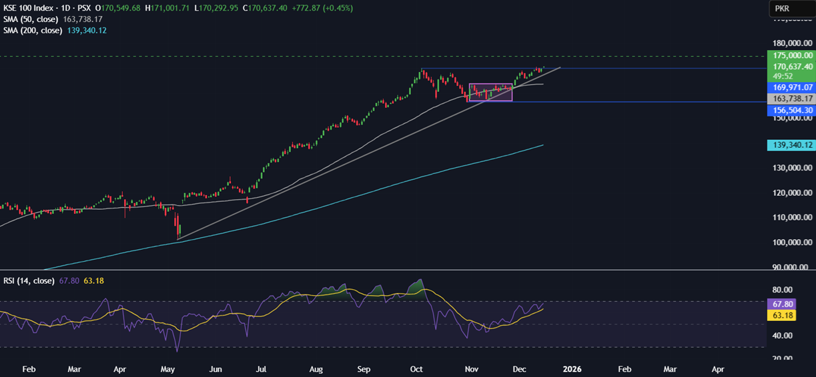Click the green 175,000.00 price label
This screenshot has height=377, width=816.
coord(792,56)
